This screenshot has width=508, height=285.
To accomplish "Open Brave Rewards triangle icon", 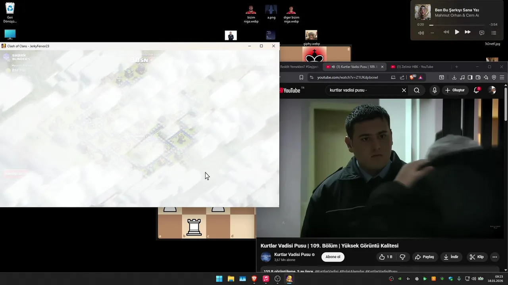I will pos(420,78).
